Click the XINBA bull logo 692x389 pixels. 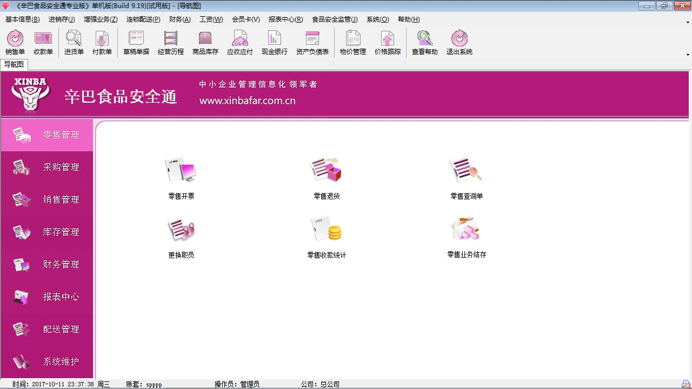pyautogui.click(x=31, y=95)
